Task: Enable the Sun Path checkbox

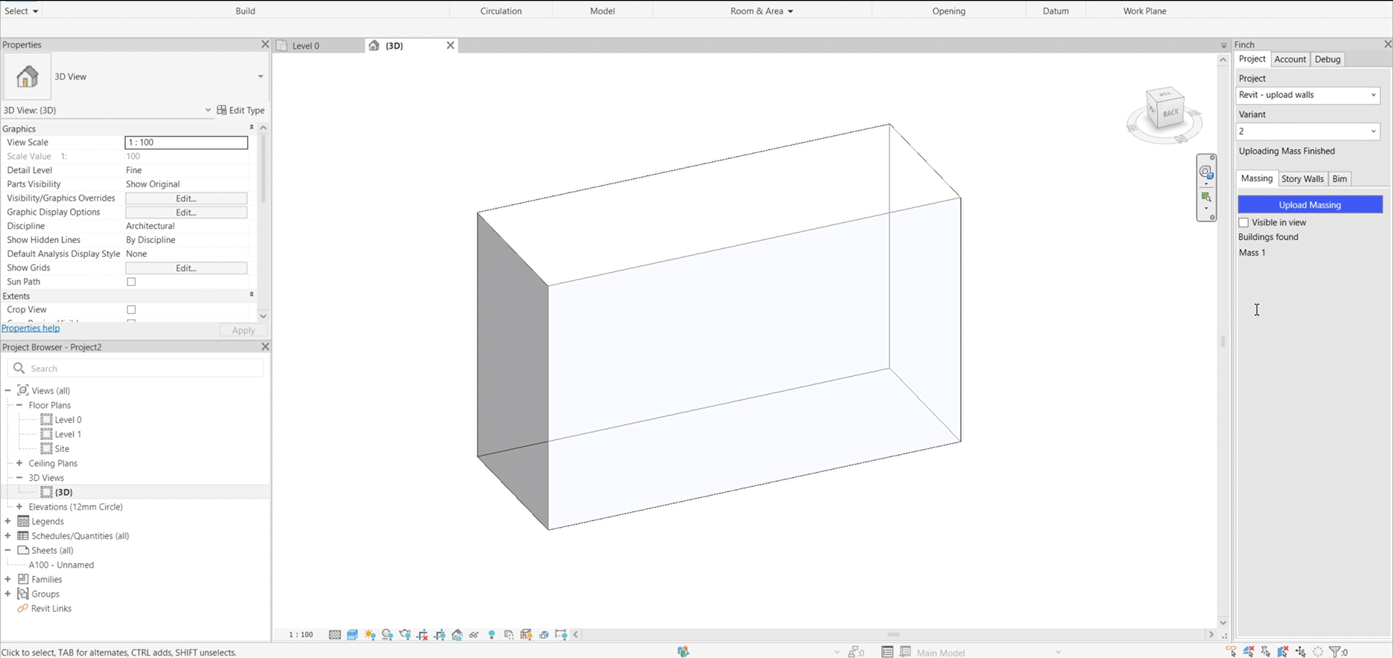Action: 131,282
